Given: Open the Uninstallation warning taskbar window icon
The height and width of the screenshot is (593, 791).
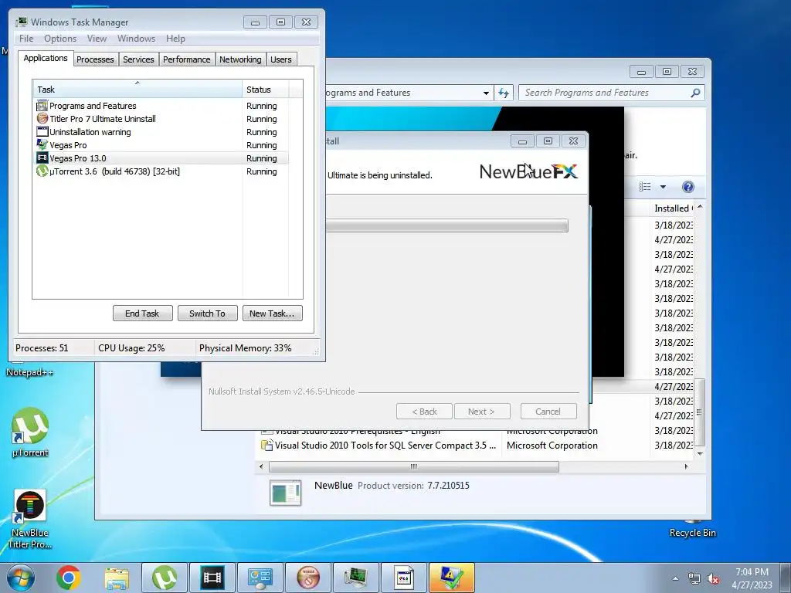Looking at the screenshot, I should point(403,578).
